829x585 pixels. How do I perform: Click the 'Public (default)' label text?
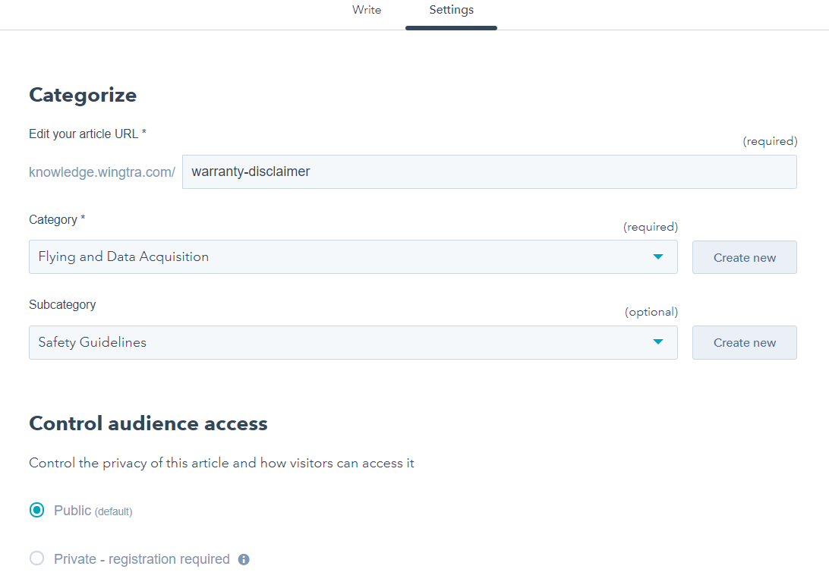coord(93,511)
